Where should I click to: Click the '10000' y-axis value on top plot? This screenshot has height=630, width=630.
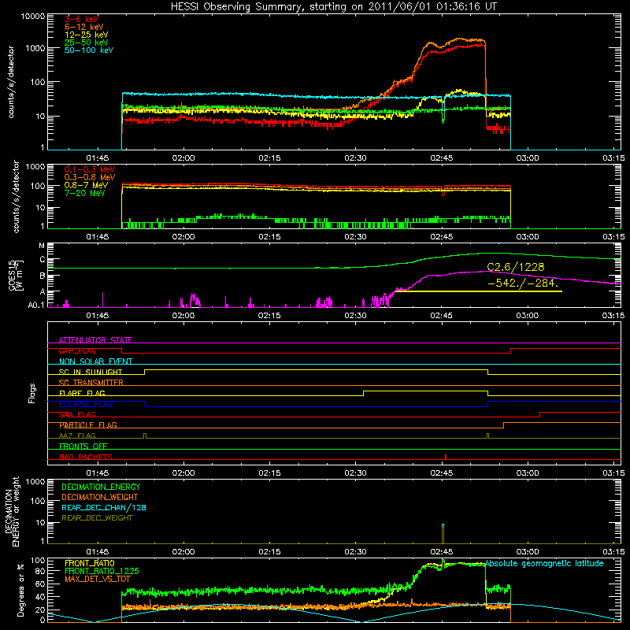(x=33, y=16)
